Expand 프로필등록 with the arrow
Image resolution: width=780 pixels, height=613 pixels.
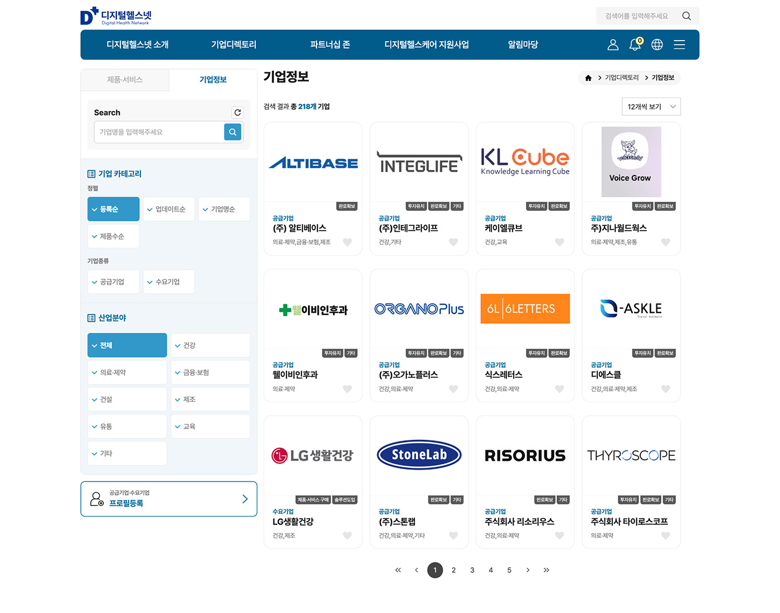coord(245,499)
